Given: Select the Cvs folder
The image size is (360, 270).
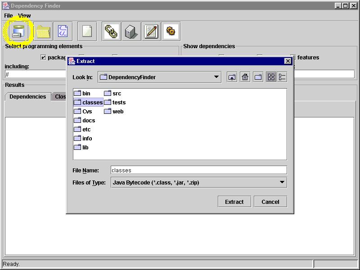Looking at the screenshot, I should tap(83, 112).
